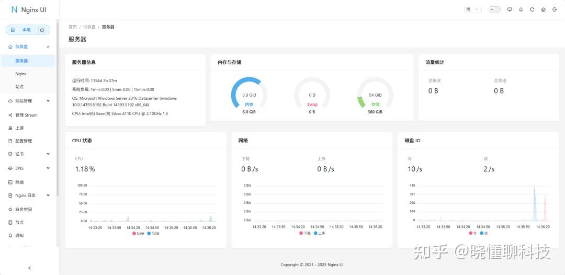Toggle 上传 series in network chart legend
Image resolution: width=565 pixels, height=275 pixels.
(x=319, y=233)
